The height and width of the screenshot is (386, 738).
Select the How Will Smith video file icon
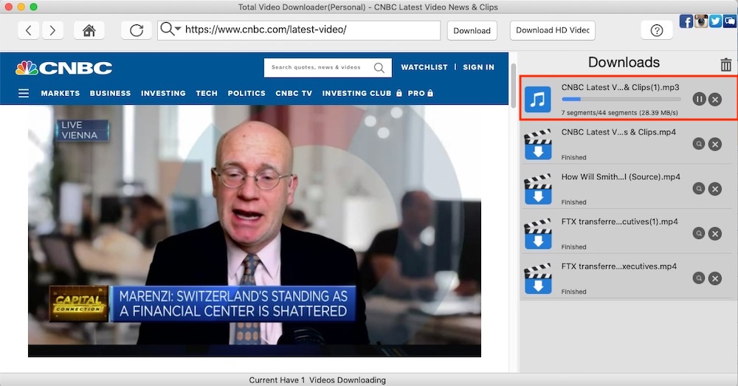537,189
